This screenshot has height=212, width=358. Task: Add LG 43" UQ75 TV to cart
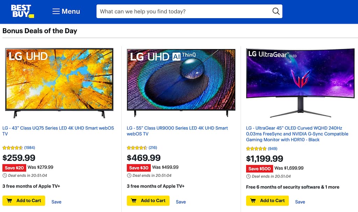pyautogui.click(x=24, y=200)
